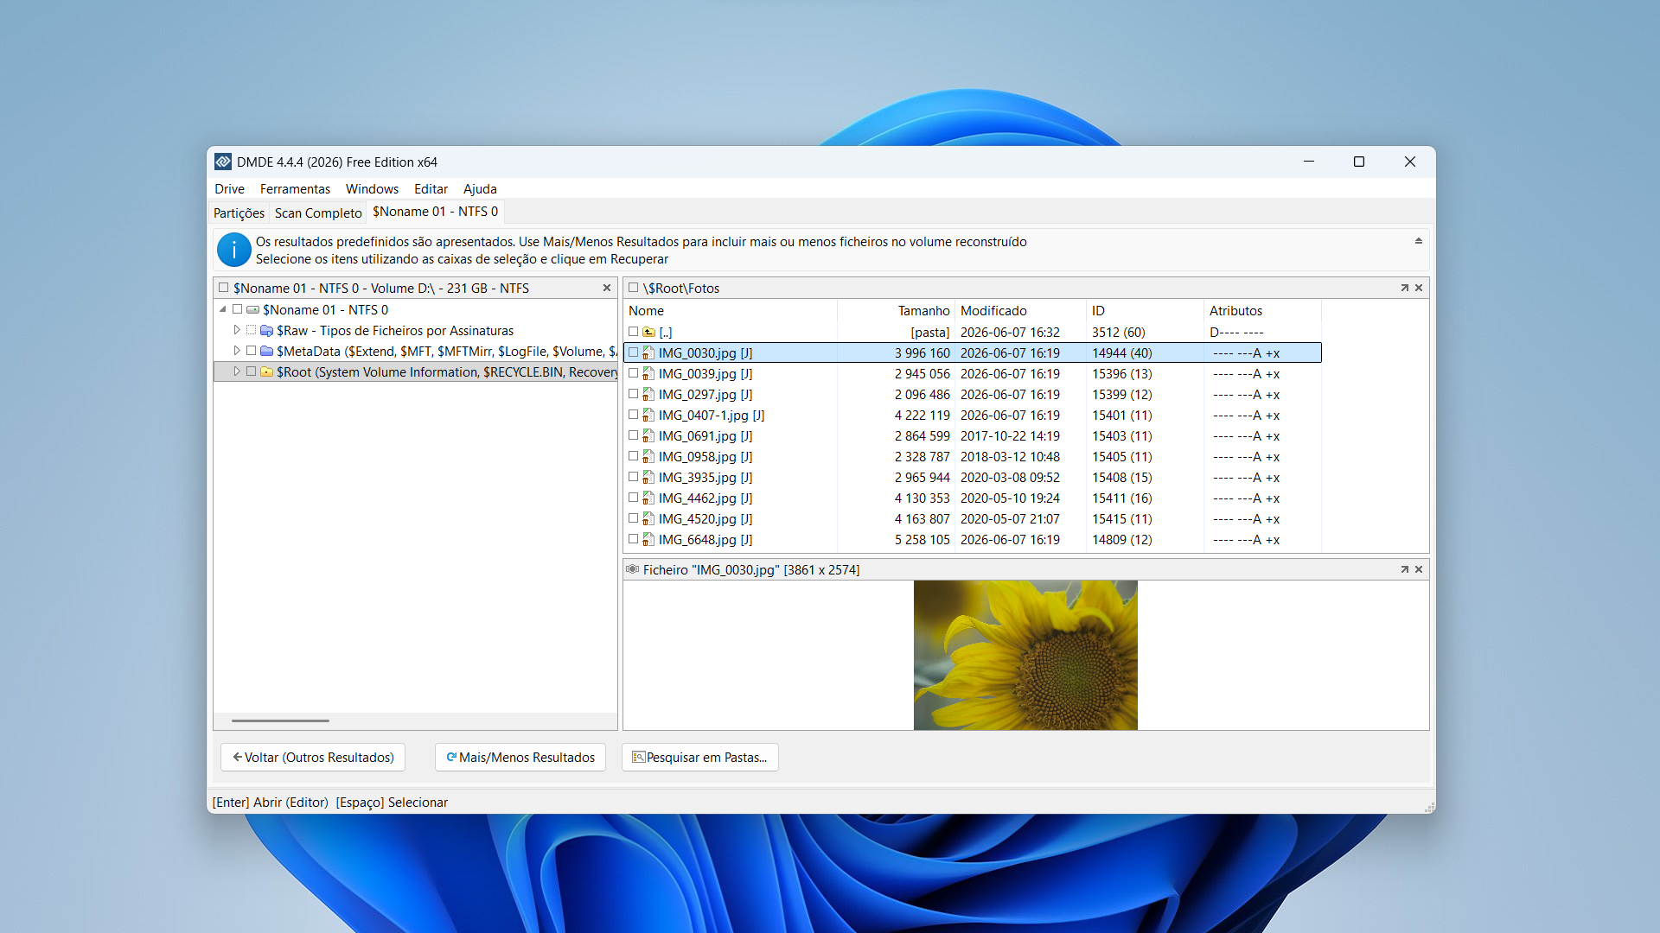Screen dimensions: 1660x933
Task: Click the parent folder [..] icon
Action: 648,332
